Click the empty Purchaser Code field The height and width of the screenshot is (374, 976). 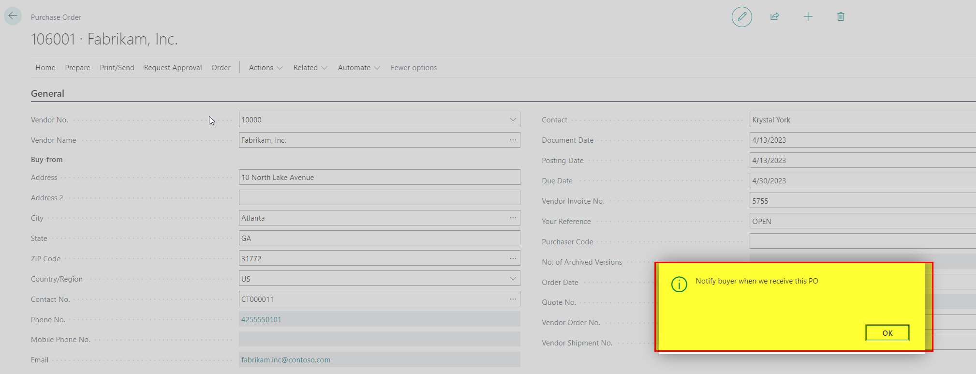point(863,241)
